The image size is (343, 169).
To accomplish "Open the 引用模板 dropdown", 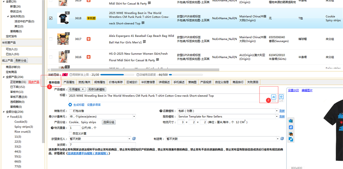I will click(x=77, y=89).
